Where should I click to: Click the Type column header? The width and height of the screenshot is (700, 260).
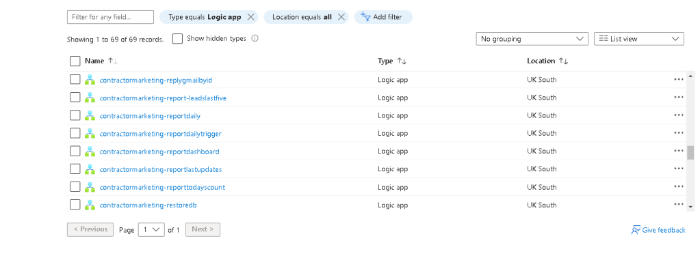point(385,61)
